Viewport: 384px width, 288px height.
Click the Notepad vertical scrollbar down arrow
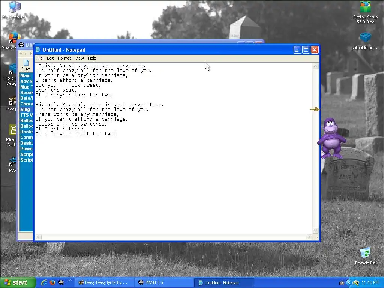(315, 231)
